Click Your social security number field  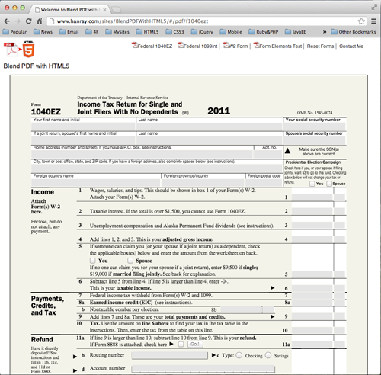pos(315,127)
